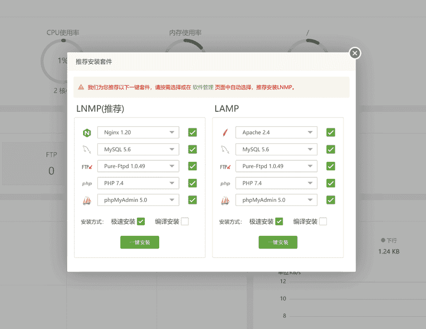
Task: Click the php logo icon in LAMP
Action: 225,184
